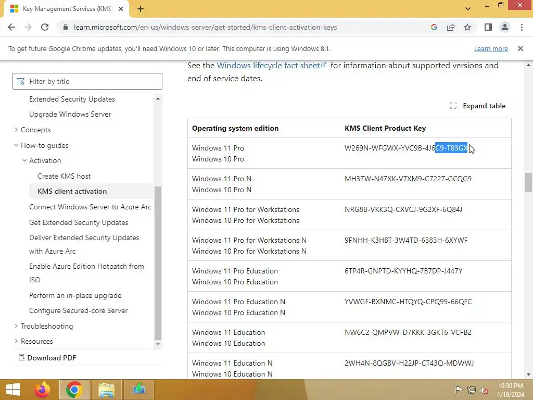Open the Windows Start button
This screenshot has height=400, width=533.
[x=13, y=390]
